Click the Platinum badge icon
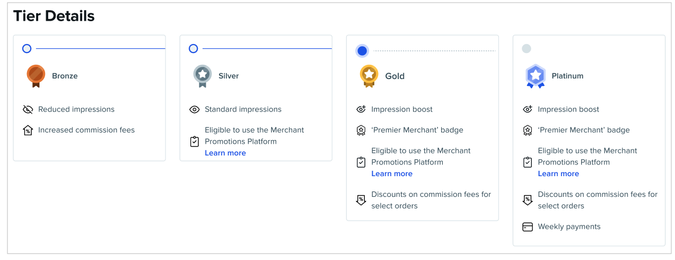Viewport: 675px width, 260px height. (x=536, y=76)
